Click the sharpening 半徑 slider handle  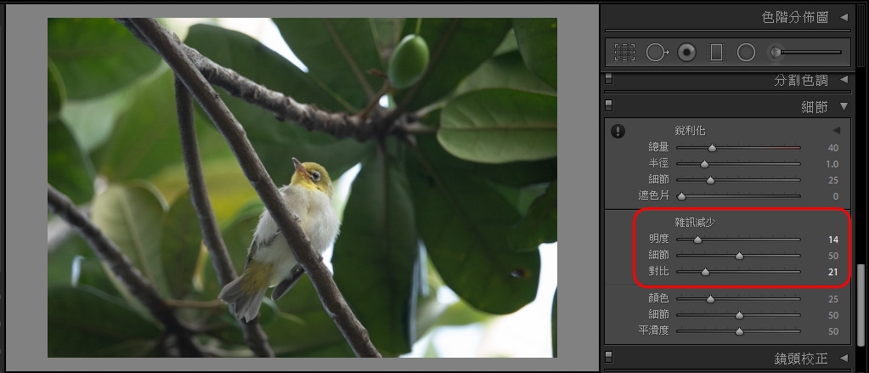tap(704, 164)
